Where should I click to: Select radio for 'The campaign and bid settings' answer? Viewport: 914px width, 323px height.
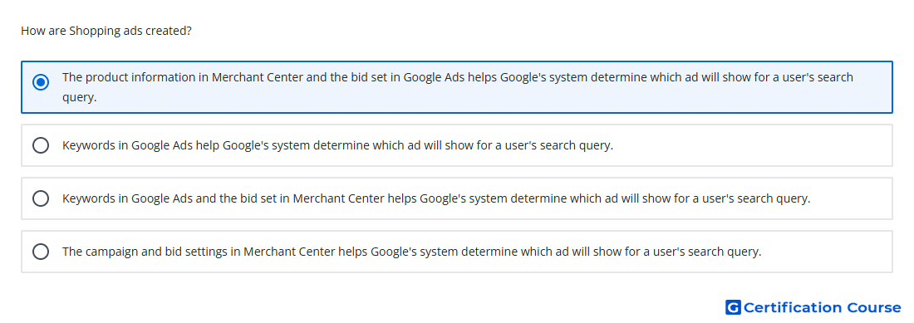[x=41, y=252]
